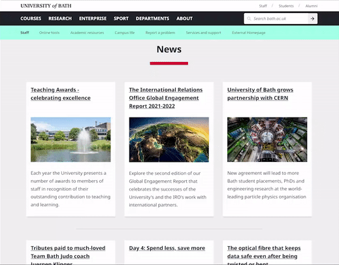Open the Courses menu
The height and width of the screenshot is (265, 339).
tap(31, 18)
